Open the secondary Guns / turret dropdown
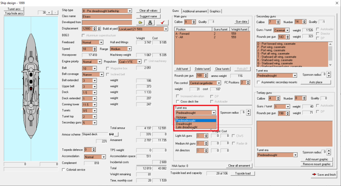 tap(287, 30)
